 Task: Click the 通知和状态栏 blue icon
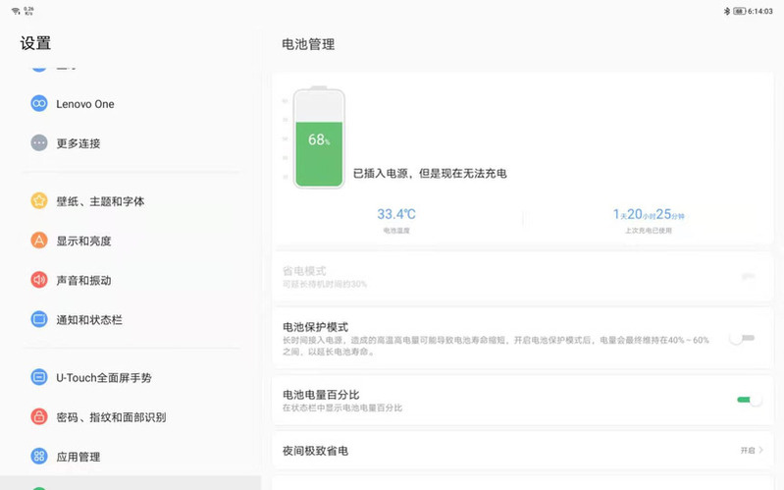click(x=39, y=319)
